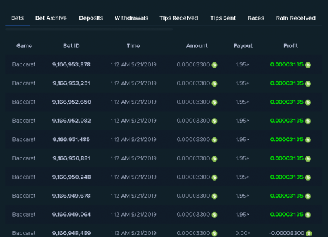Image resolution: width=328 pixels, height=237 pixels.
Task: Click amount coin icon in bet 9,166,952,082 row
Action: click(x=215, y=121)
